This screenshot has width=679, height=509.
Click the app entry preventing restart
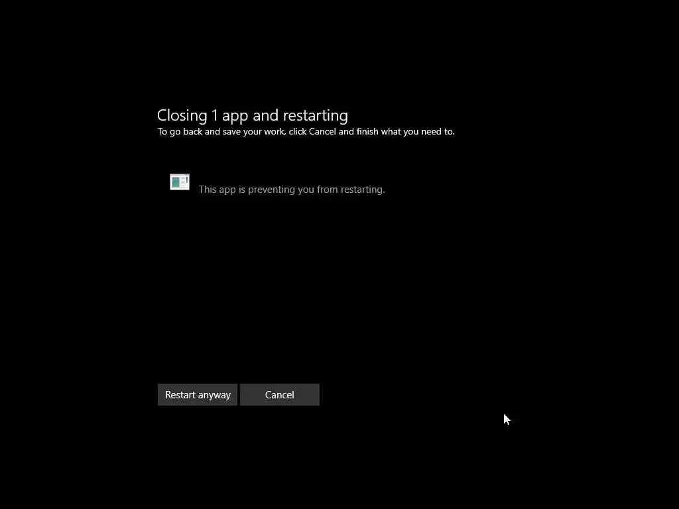(x=277, y=186)
